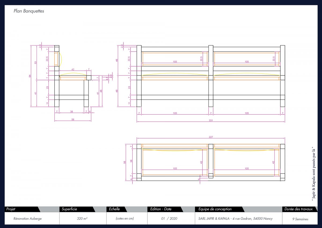Click the yellow backrest cushion curve in side view
Image resolution: width=322 pixels, height=228 pixels.
coord(61,59)
